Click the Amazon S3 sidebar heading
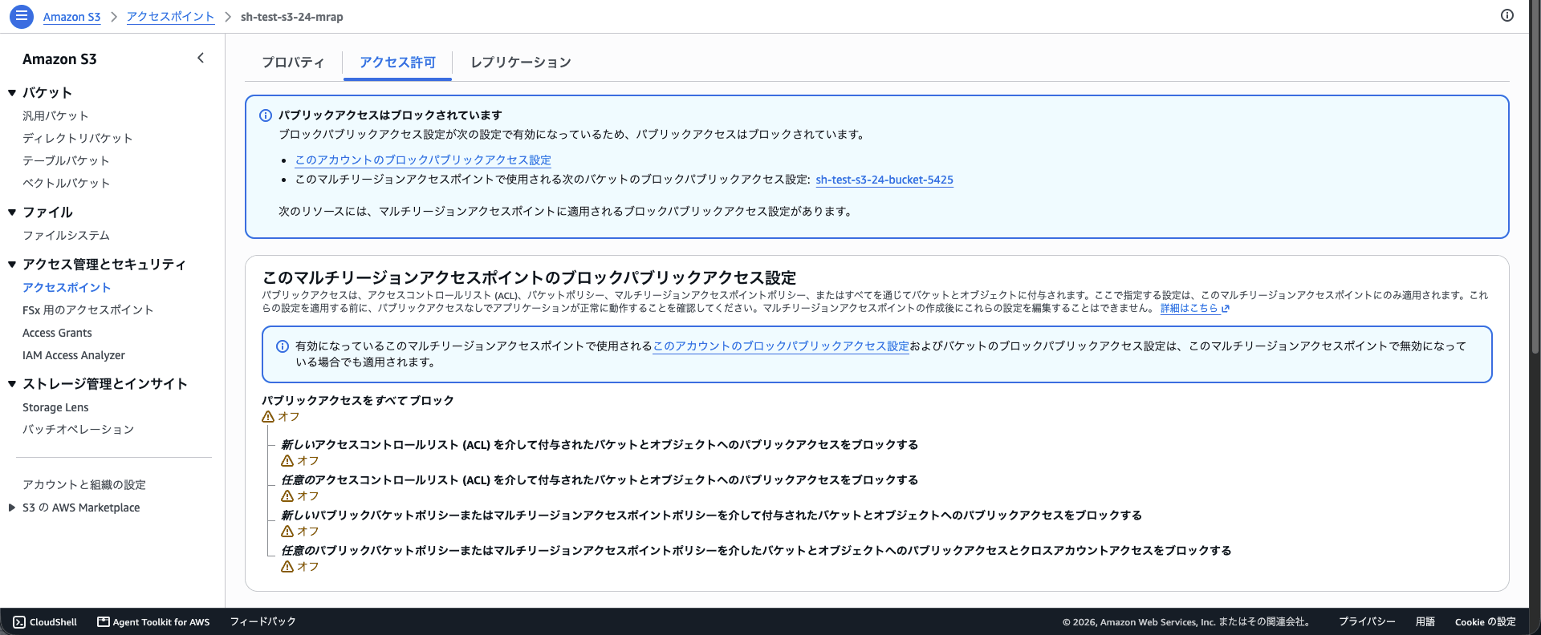Image resolution: width=1541 pixels, height=635 pixels. (x=59, y=59)
